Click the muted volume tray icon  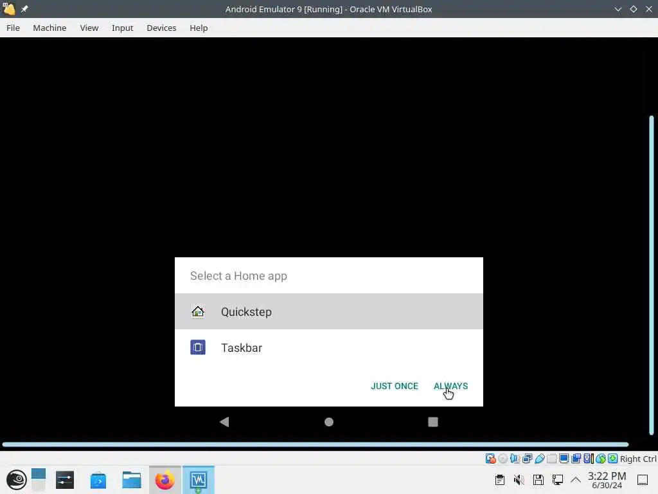[519, 480]
